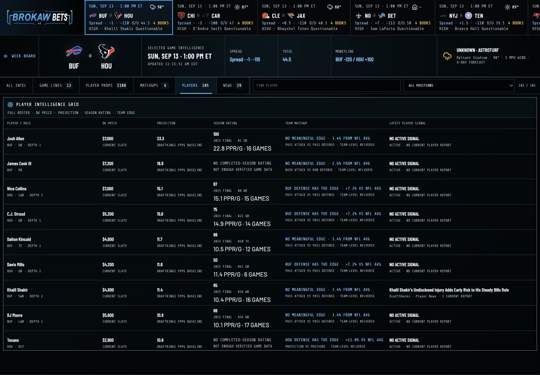Open the Game Lines tab
Viewport: 540px width, 375px height.
click(x=56, y=85)
